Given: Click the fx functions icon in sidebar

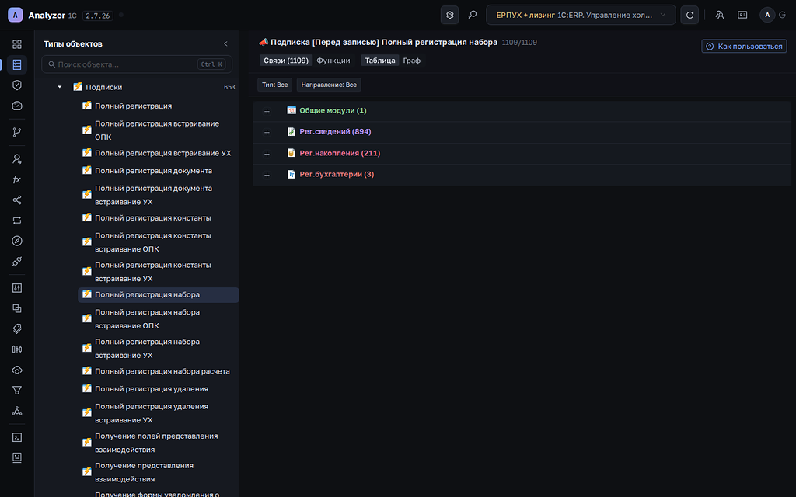Looking at the screenshot, I should [17, 179].
